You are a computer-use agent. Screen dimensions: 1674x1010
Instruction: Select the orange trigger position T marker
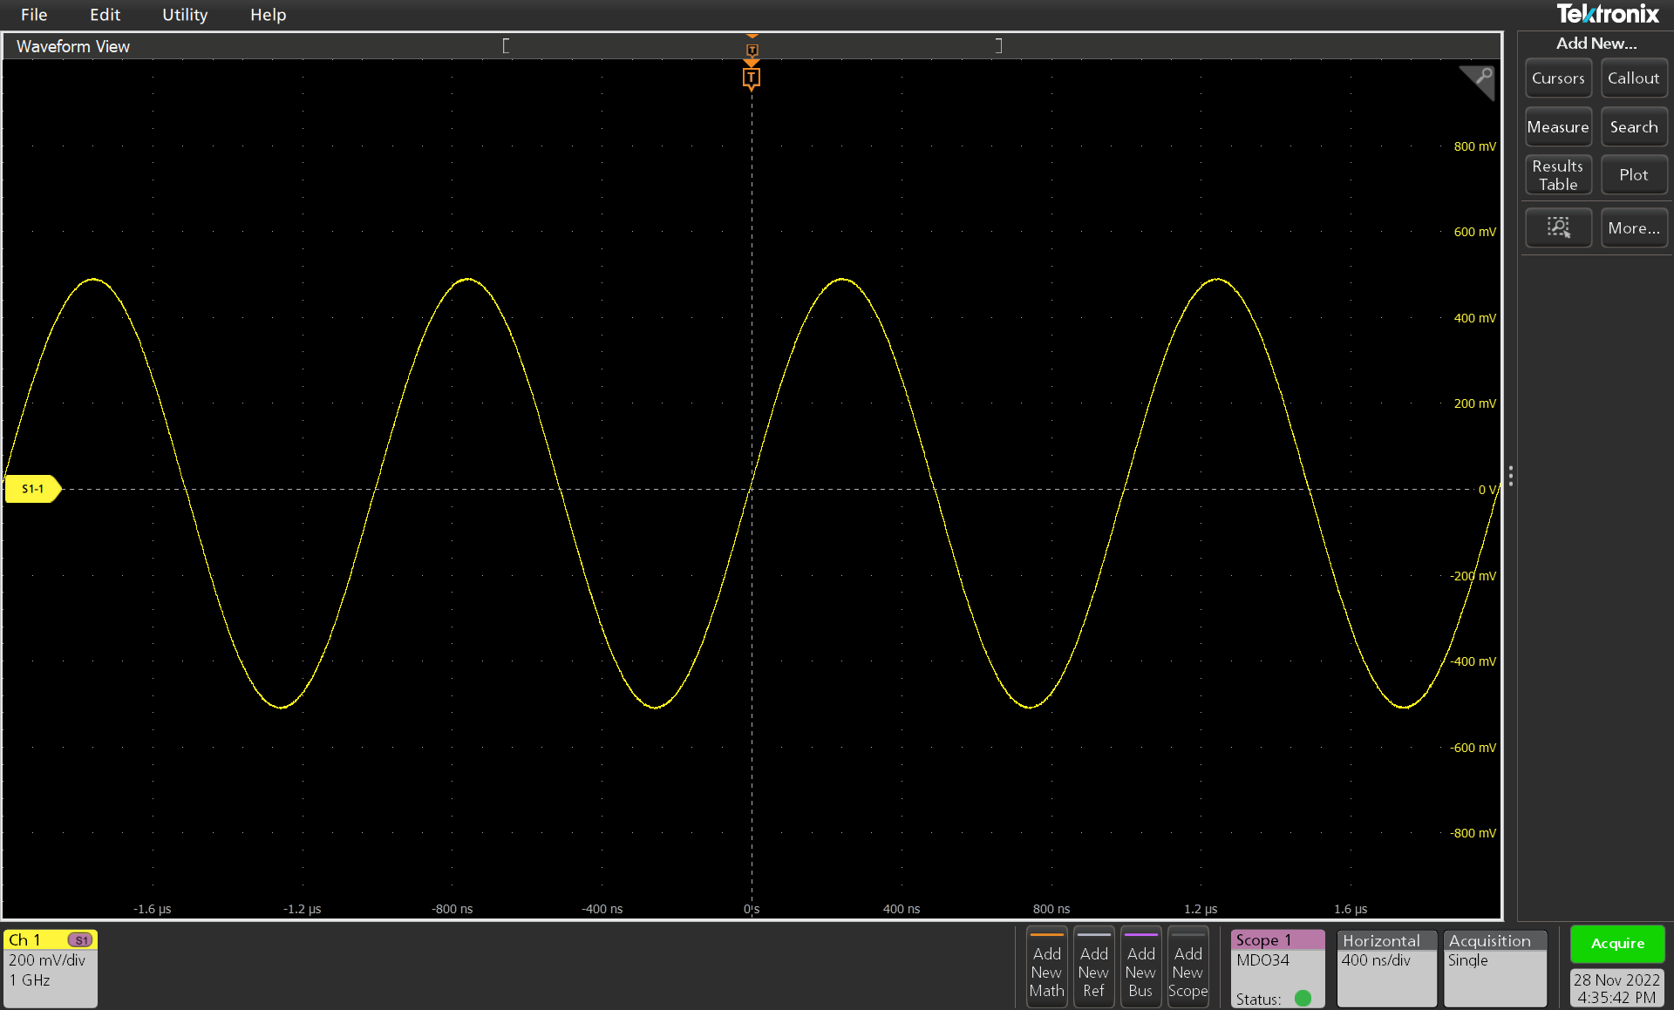[751, 78]
